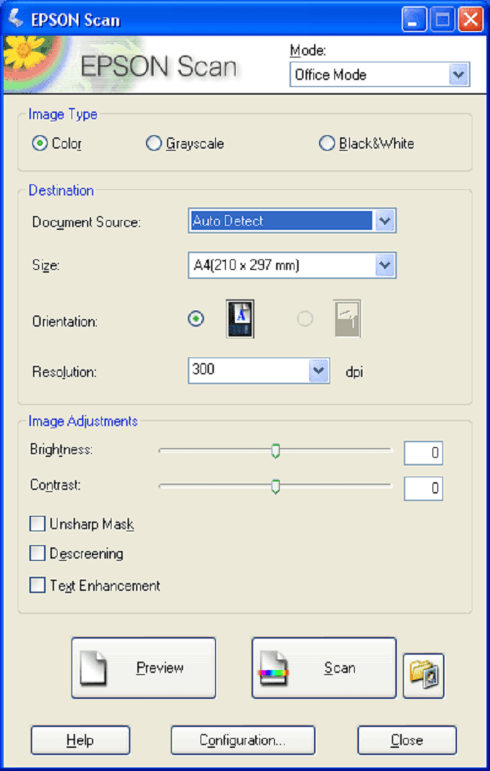490x771 pixels.
Task: Enable the Unsharp Mask checkbox
Action: (37, 525)
